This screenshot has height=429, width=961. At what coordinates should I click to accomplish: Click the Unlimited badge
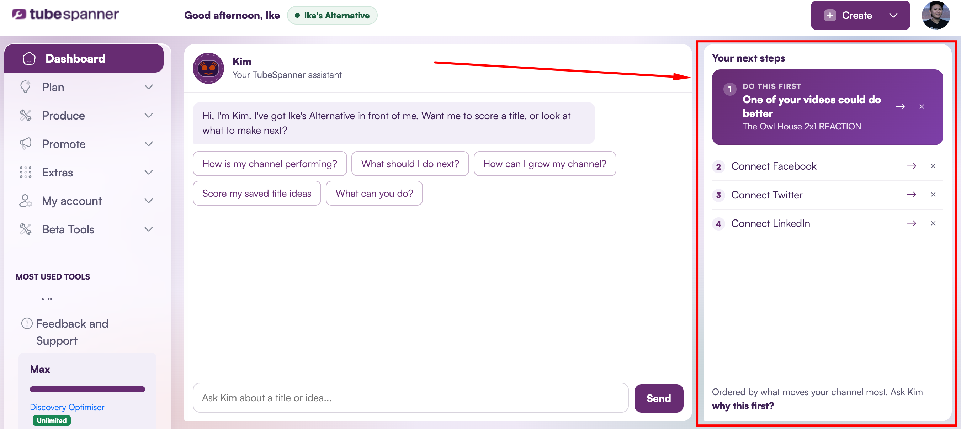[x=52, y=420]
